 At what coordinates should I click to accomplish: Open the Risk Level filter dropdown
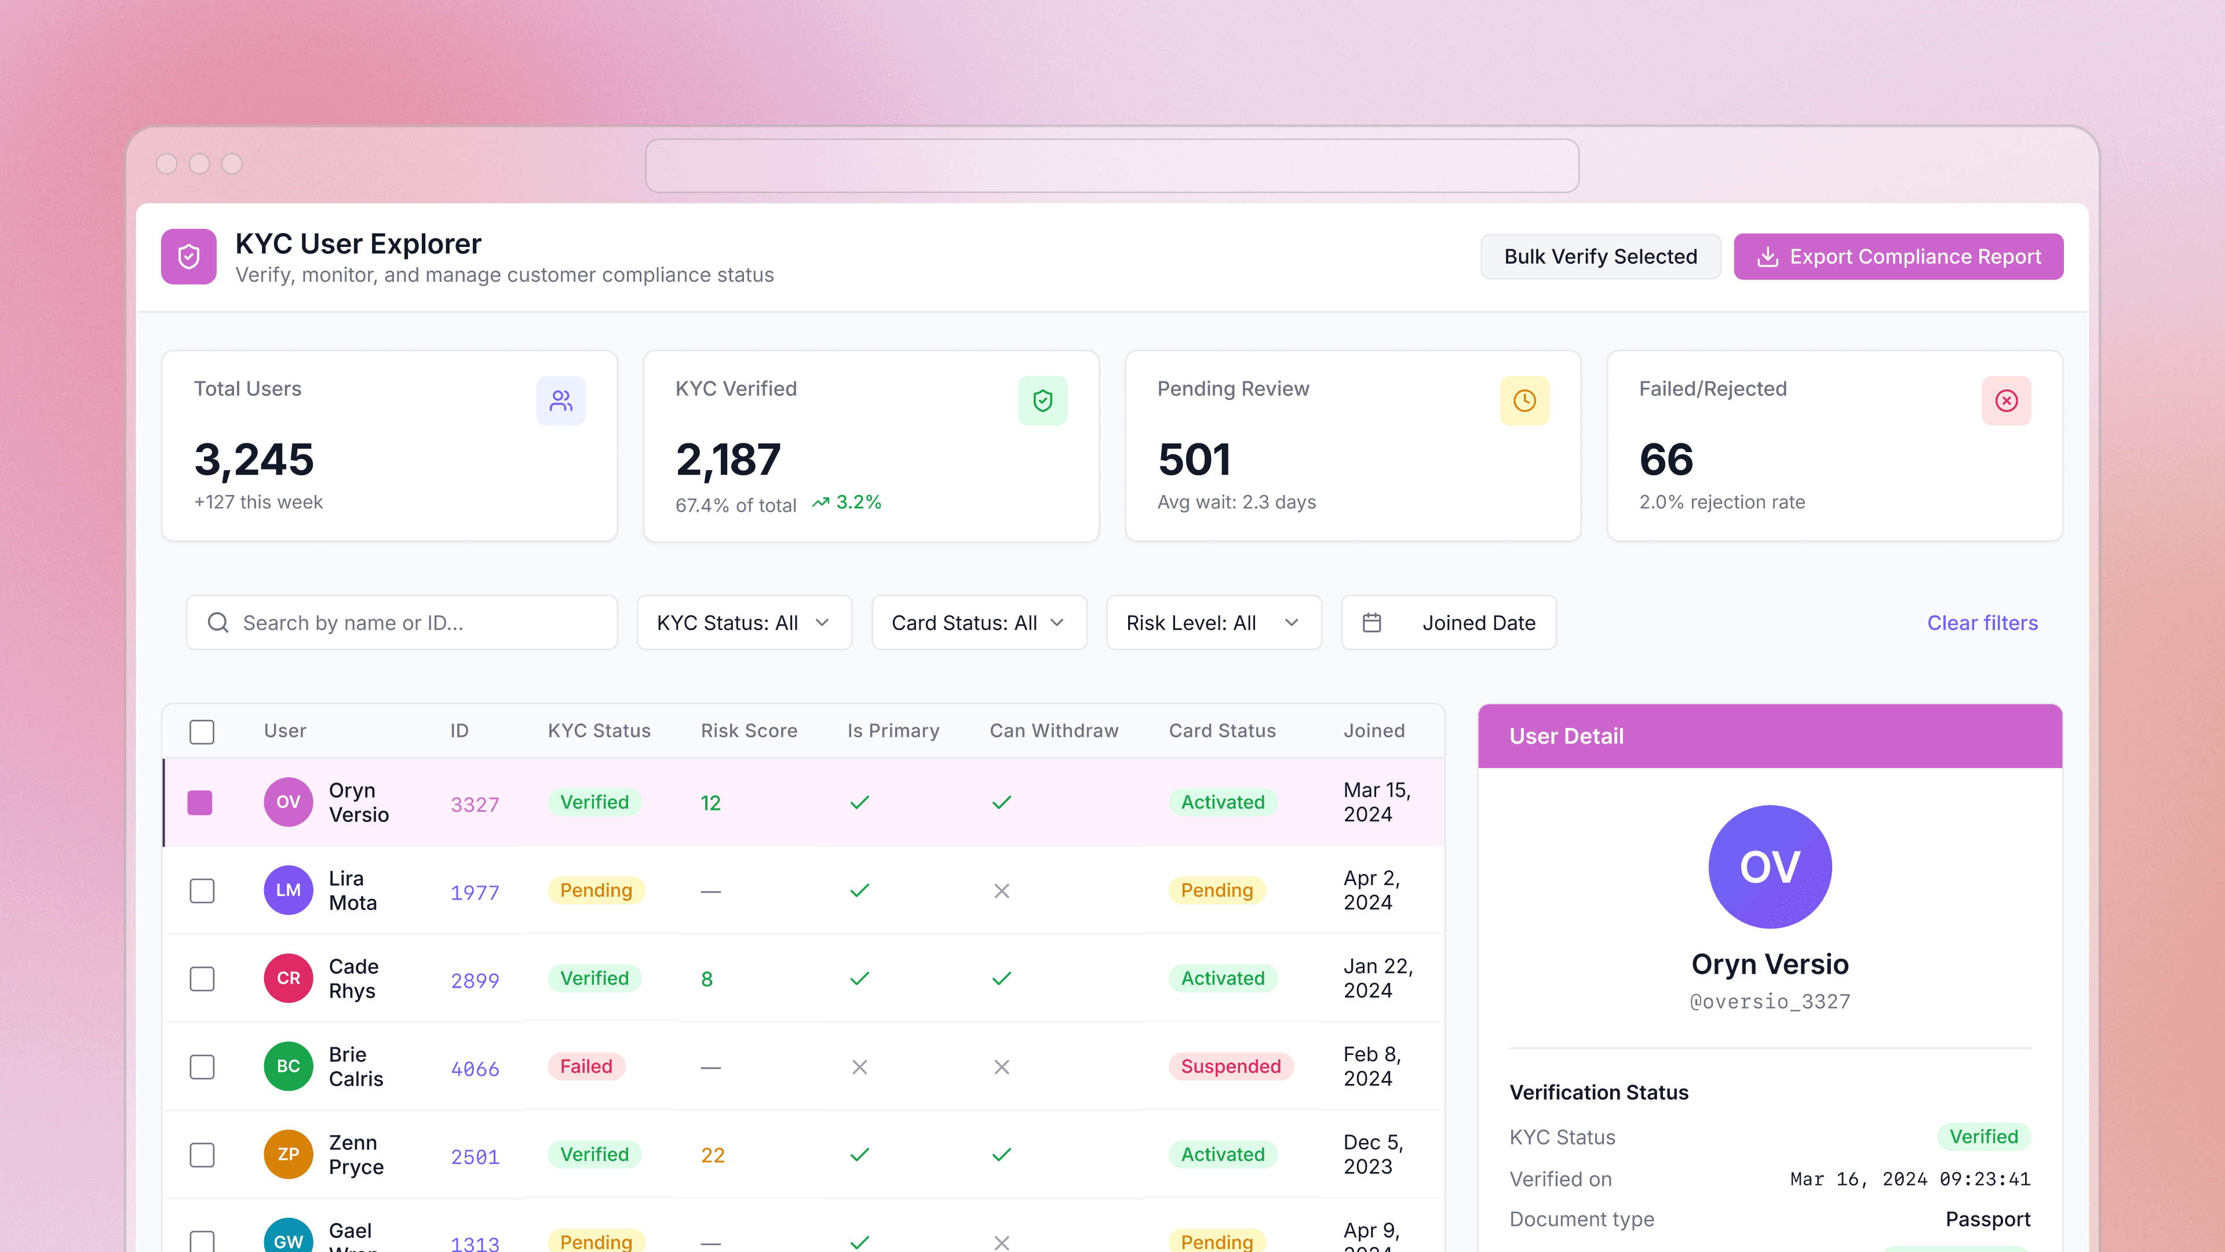(1213, 623)
